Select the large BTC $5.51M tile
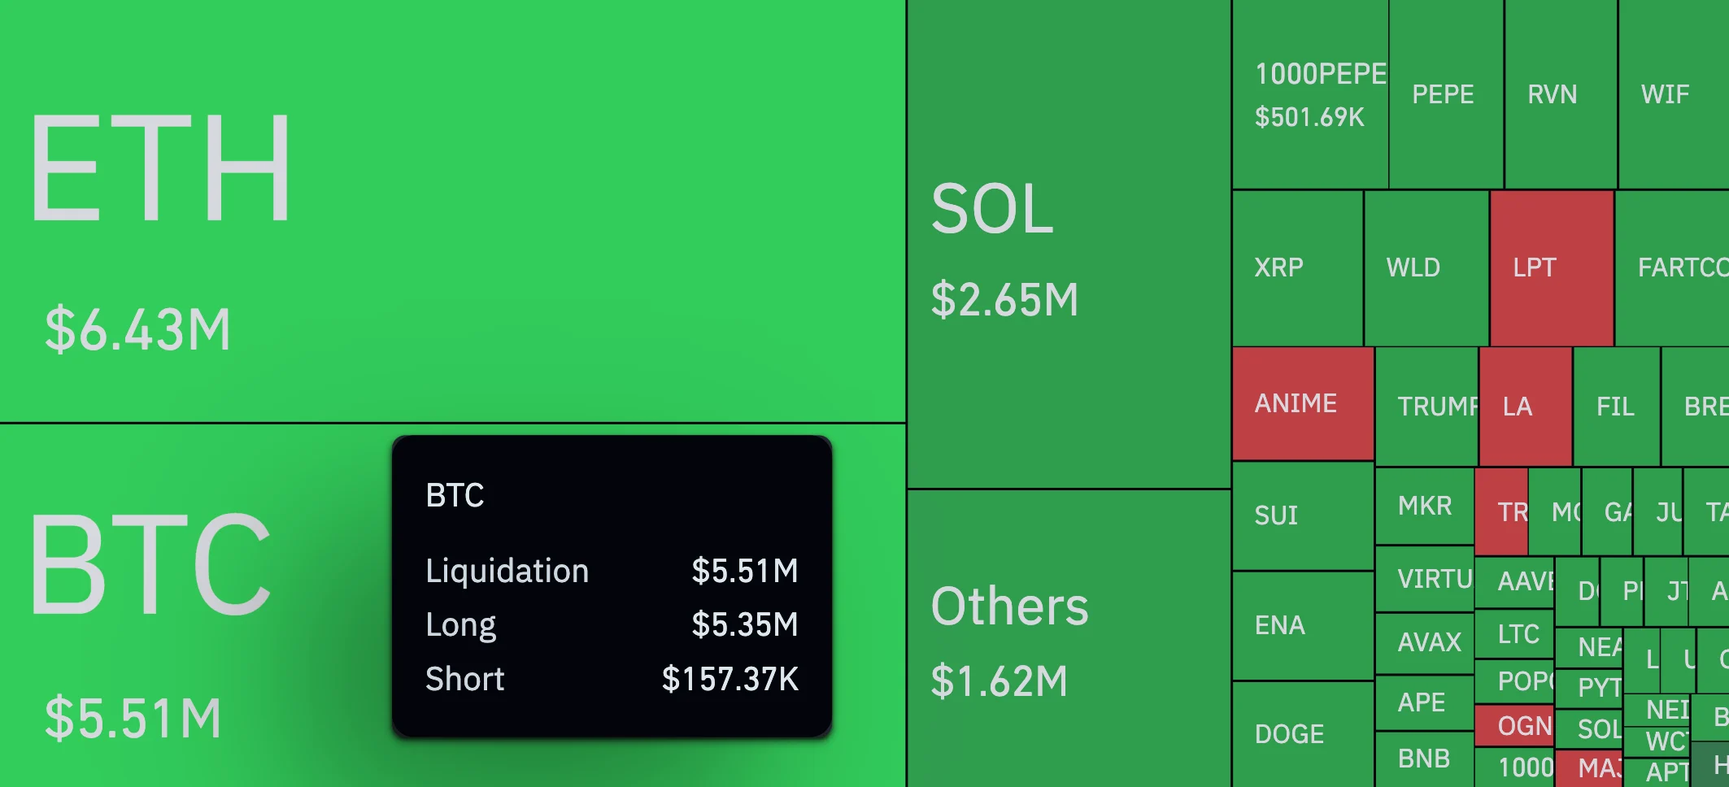 (x=195, y=618)
